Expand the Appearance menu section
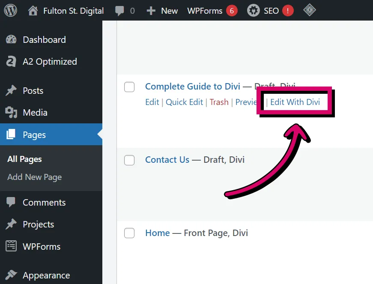The height and width of the screenshot is (284, 373). [46, 275]
